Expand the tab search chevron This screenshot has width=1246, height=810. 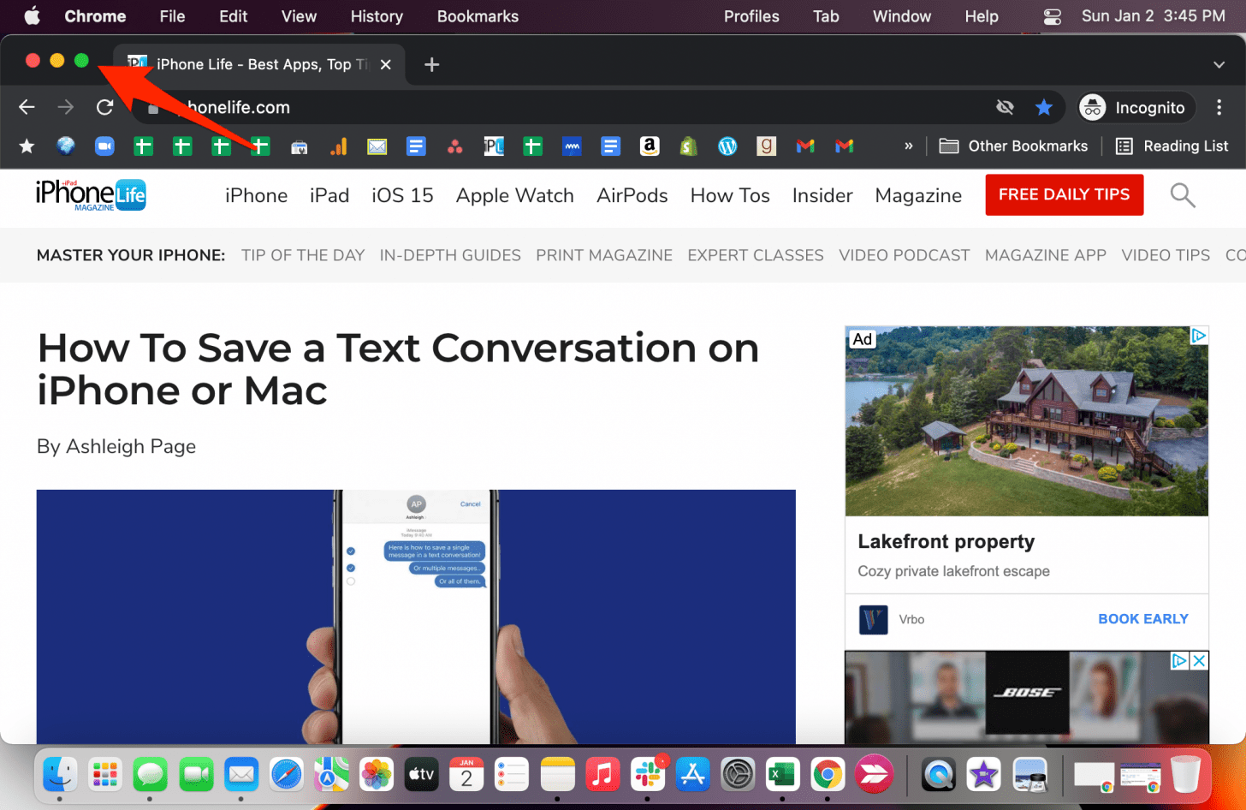coord(1219,65)
